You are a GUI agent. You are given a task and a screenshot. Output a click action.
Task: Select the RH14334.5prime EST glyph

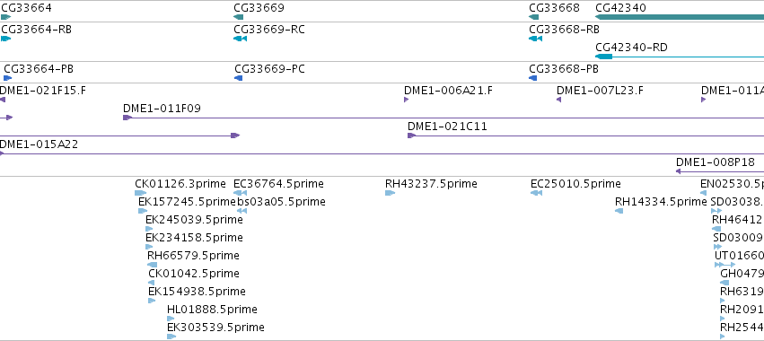click(619, 211)
